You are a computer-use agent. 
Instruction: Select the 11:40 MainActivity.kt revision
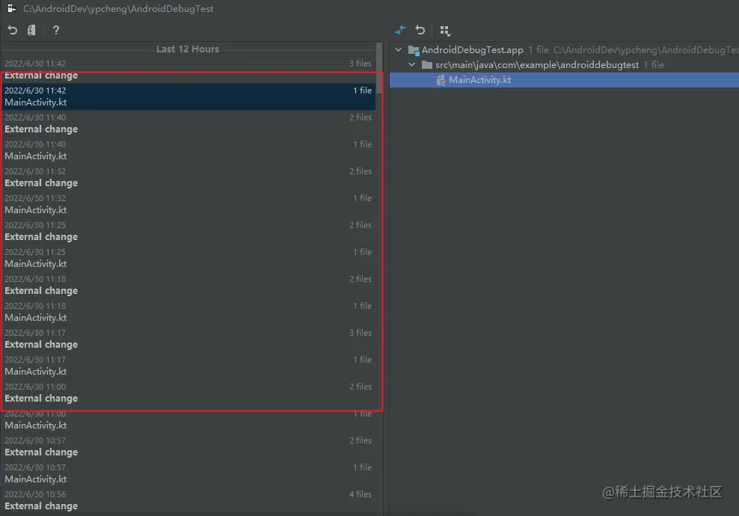pos(188,150)
